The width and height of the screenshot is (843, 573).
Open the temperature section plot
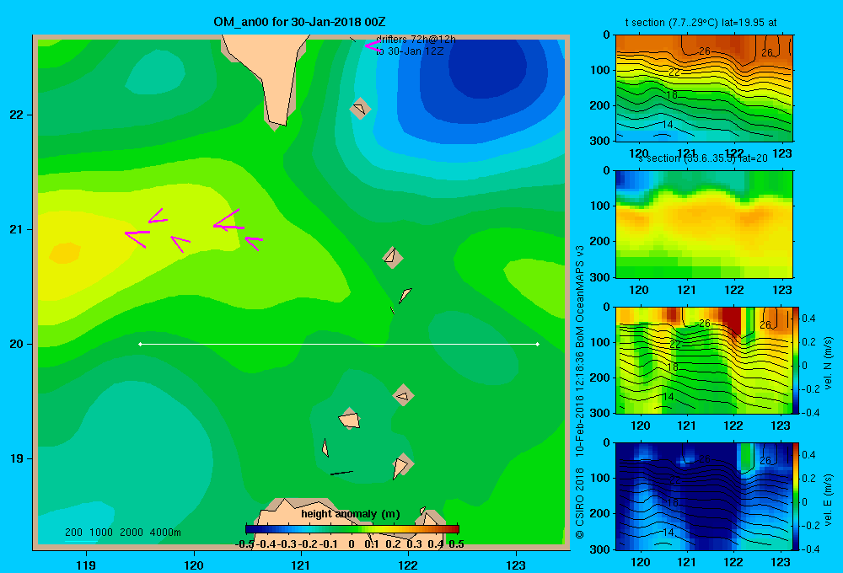coord(704,88)
